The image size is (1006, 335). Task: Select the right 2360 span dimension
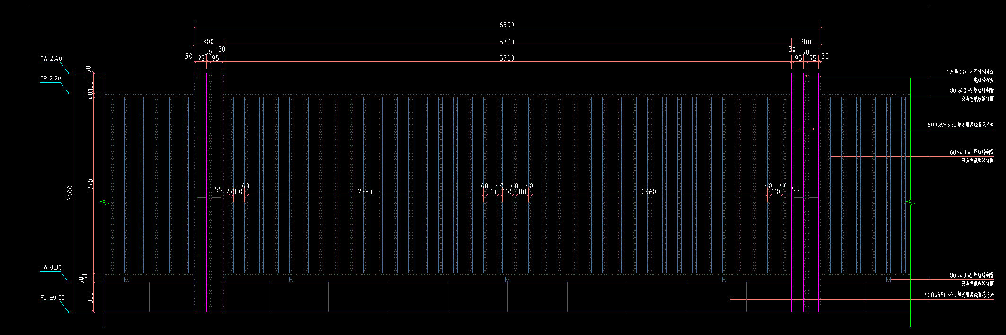click(648, 192)
